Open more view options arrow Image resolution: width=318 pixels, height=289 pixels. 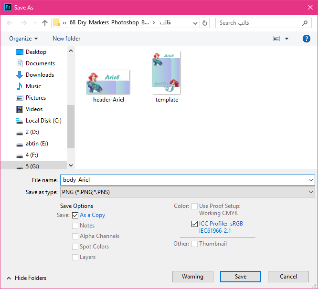pyautogui.click(x=286, y=39)
